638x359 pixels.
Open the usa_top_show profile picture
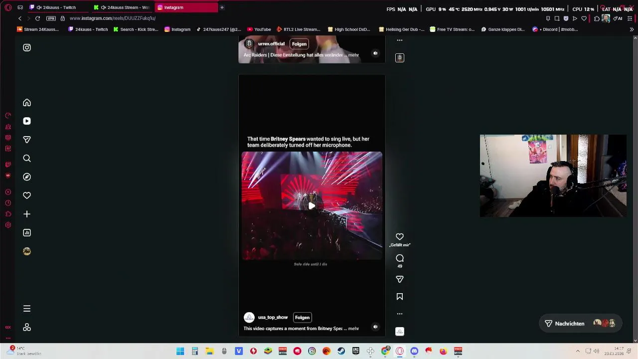[249, 317]
